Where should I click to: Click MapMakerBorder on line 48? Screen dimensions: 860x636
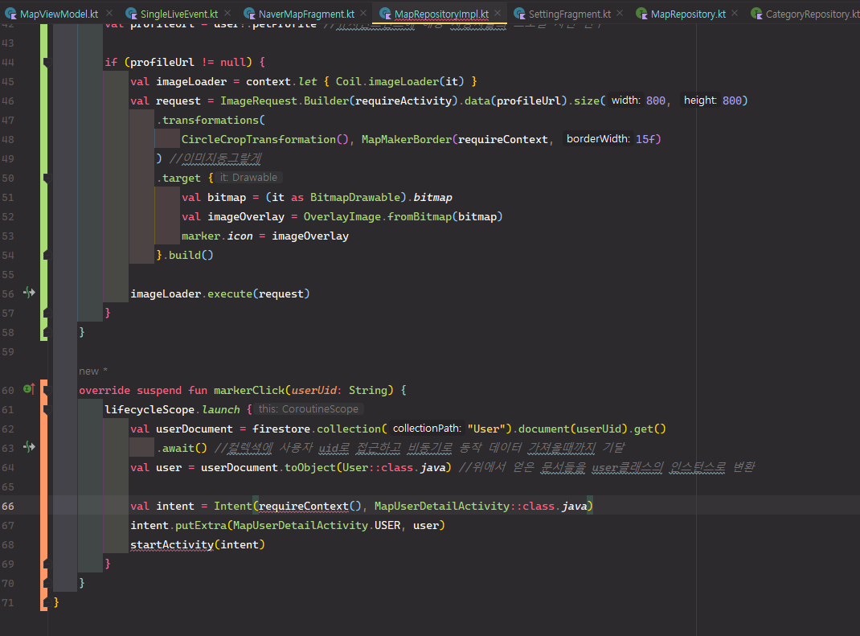click(x=407, y=139)
